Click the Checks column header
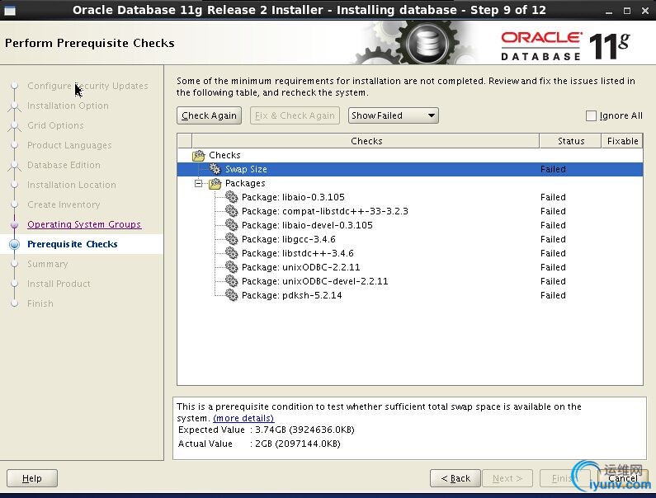 coord(366,141)
